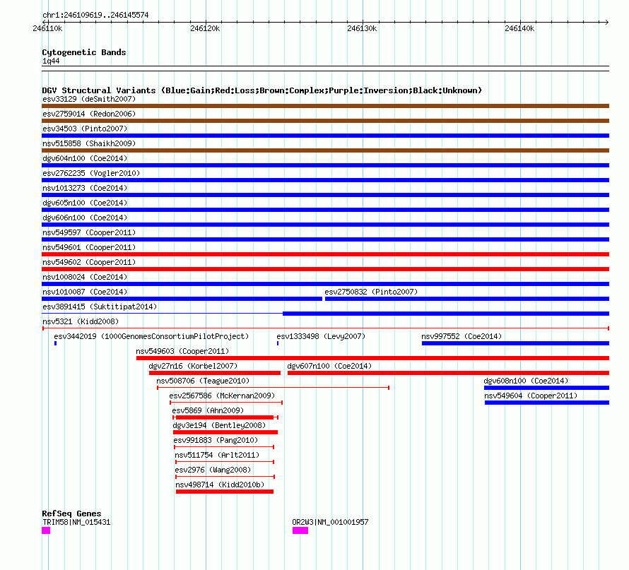The width and height of the screenshot is (629, 570).
Task: Click the 246110k ruler tick label
Action: (x=47, y=28)
